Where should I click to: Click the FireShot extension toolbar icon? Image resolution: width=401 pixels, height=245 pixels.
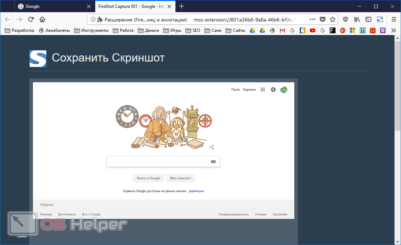[380, 19]
